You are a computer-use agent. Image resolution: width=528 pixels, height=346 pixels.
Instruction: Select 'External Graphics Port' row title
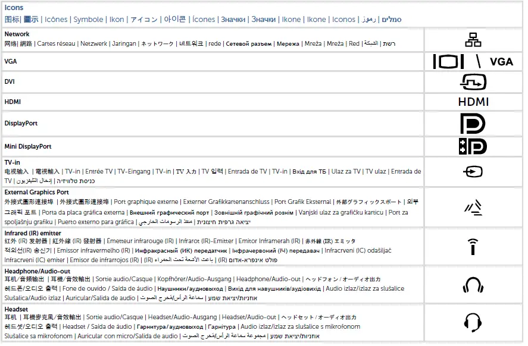click(37, 194)
